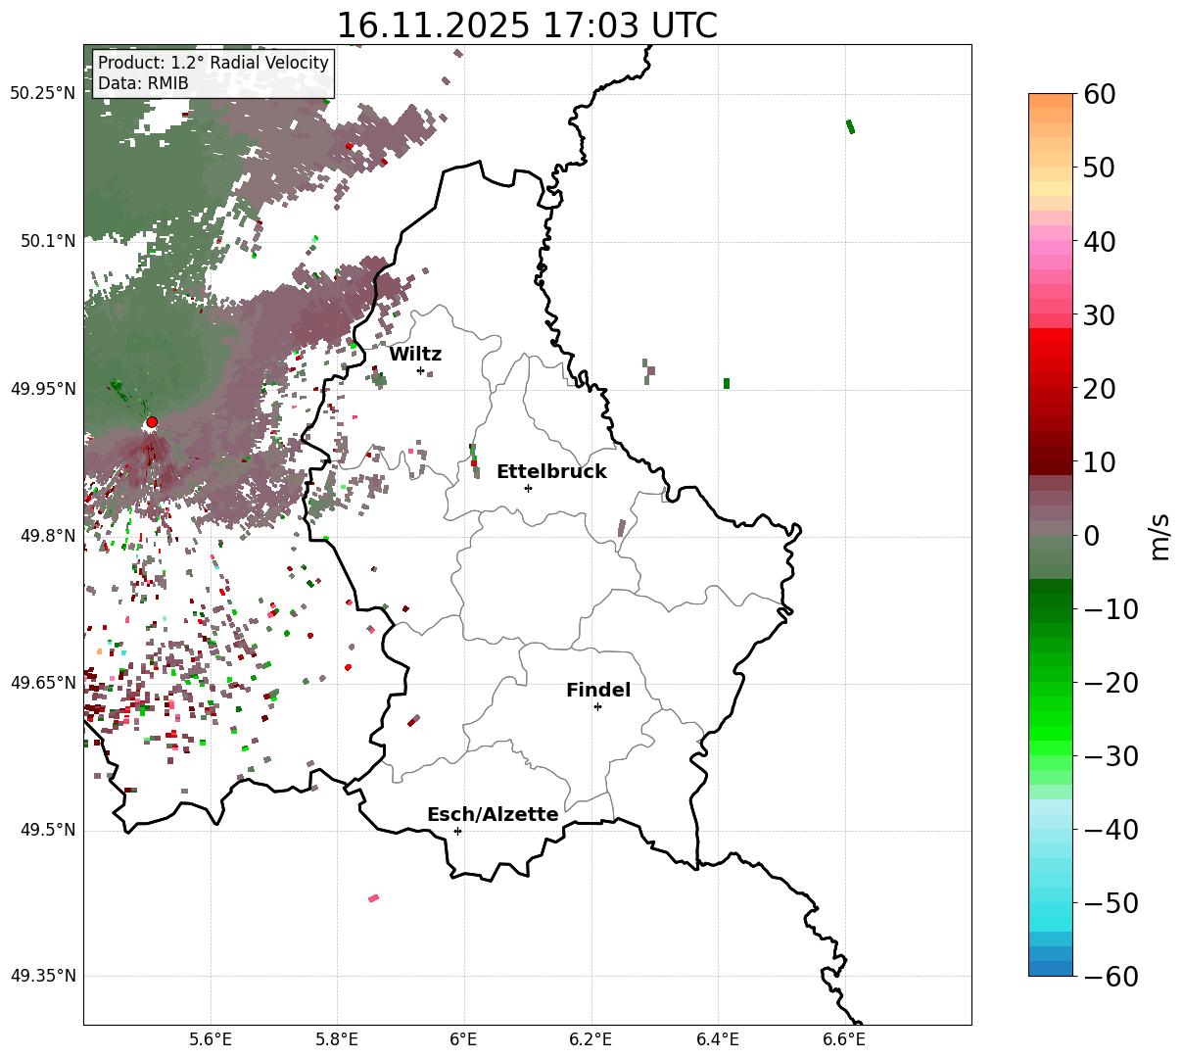The image size is (1182, 1059).
Task: Click longitude label 5.6°E
Action: point(211,1039)
